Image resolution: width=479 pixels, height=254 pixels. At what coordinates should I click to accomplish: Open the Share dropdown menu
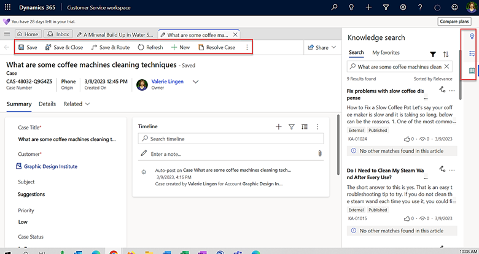321,47
